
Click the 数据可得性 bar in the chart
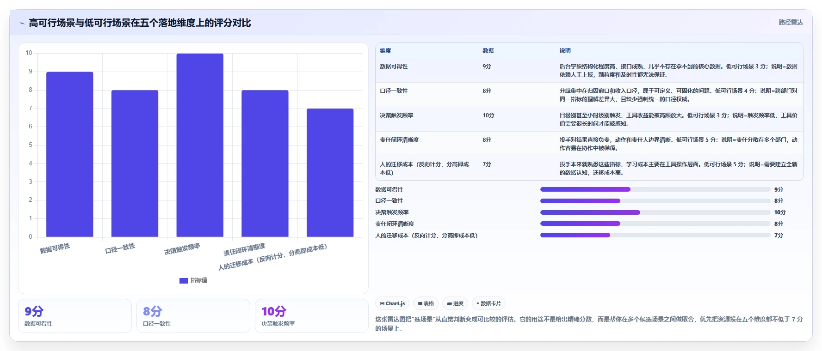(x=69, y=154)
